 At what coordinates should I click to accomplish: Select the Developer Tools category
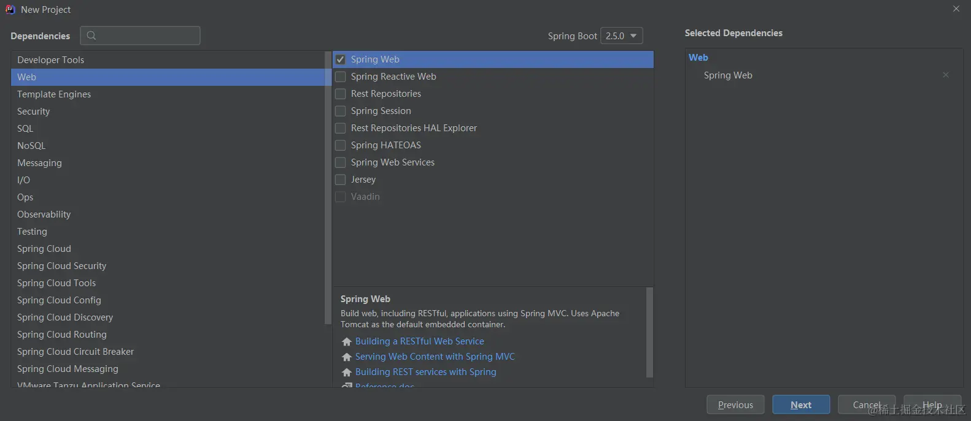click(x=51, y=60)
